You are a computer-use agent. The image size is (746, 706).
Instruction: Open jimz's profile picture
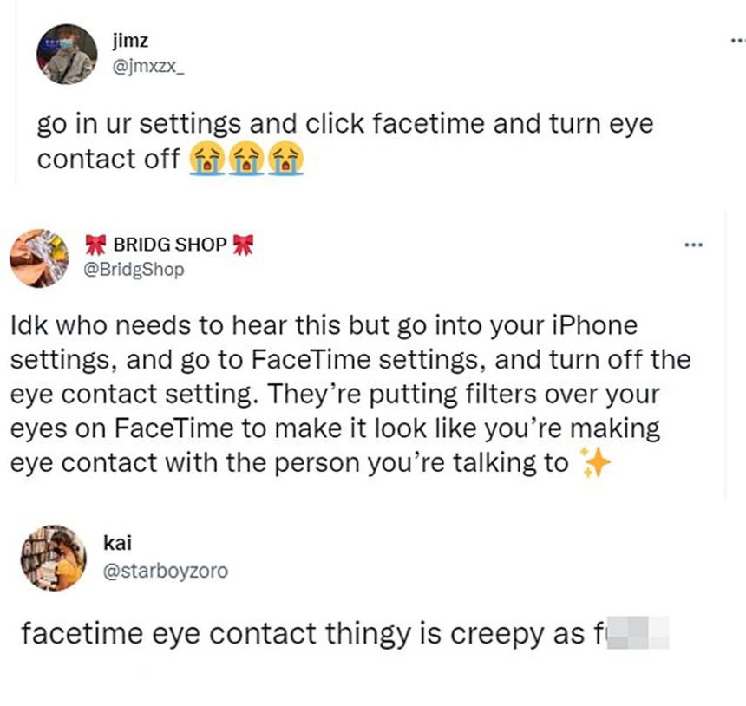(x=67, y=53)
